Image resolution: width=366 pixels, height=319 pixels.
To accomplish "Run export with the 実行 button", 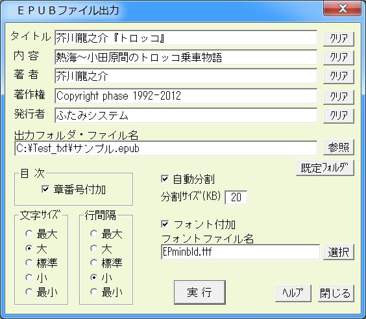I will click(x=200, y=292).
